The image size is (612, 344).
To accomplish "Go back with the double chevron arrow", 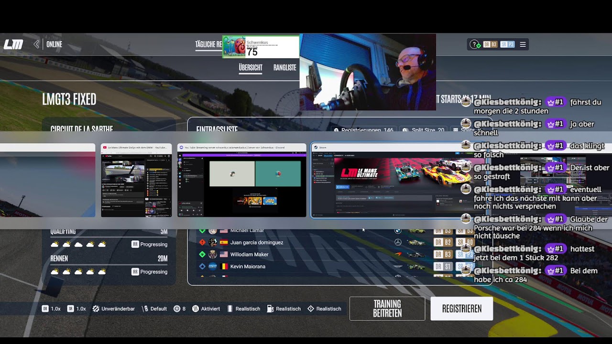I will pos(36,44).
